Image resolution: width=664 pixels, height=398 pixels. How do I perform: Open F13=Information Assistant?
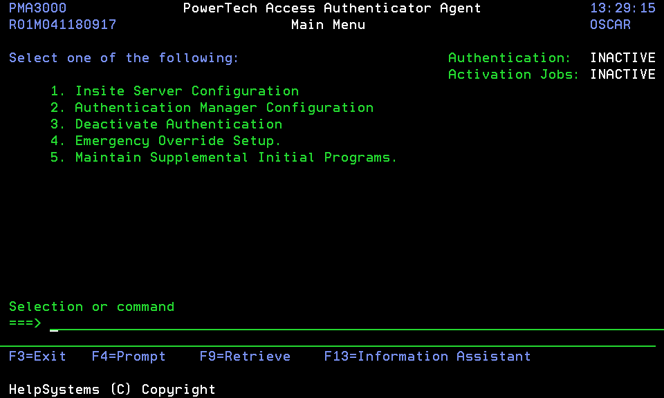(x=427, y=357)
